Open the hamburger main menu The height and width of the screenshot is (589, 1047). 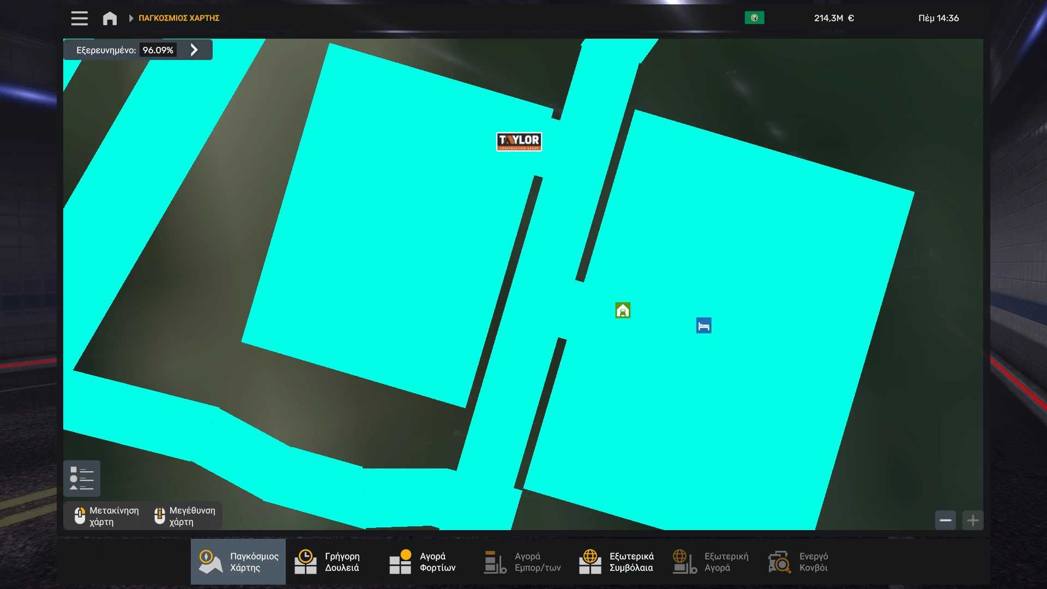tap(79, 18)
